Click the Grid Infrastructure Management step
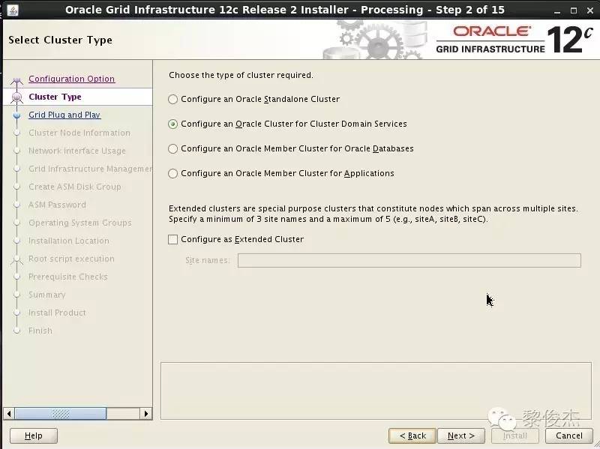Screen dimensions: 600x449 click(x=90, y=169)
